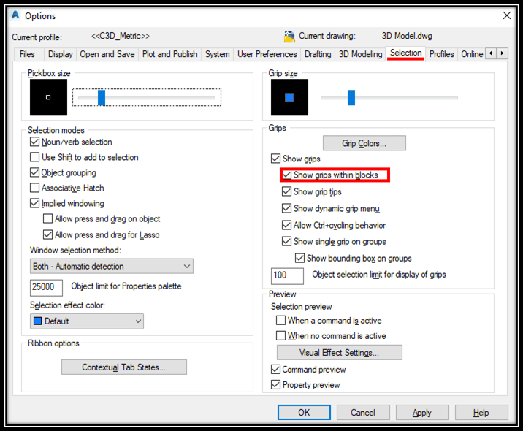Click the 25000 object limit field

[x=46, y=287]
